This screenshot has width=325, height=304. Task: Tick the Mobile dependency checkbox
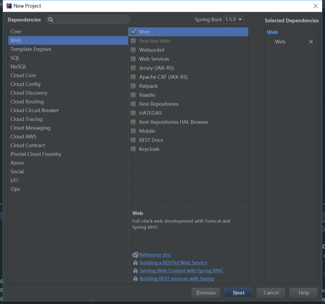(x=133, y=131)
